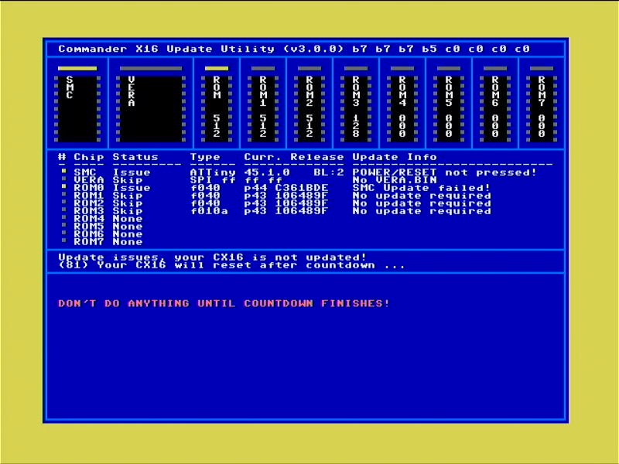Viewport: 619px width, 464px height.
Task: Click 'SMC' in the chip list
Action: (x=85, y=172)
